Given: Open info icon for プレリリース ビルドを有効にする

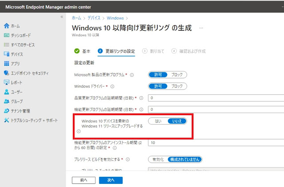Looking at the screenshot, I should 128,160.
